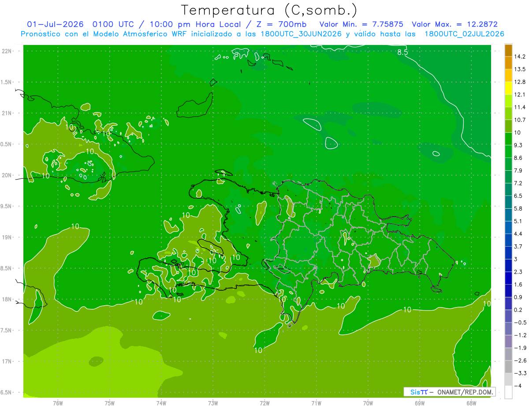Viewport: 529px width, 409px height.
Task: Click the title "Temperatura (C,somb.)"
Action: pyautogui.click(x=269, y=10)
